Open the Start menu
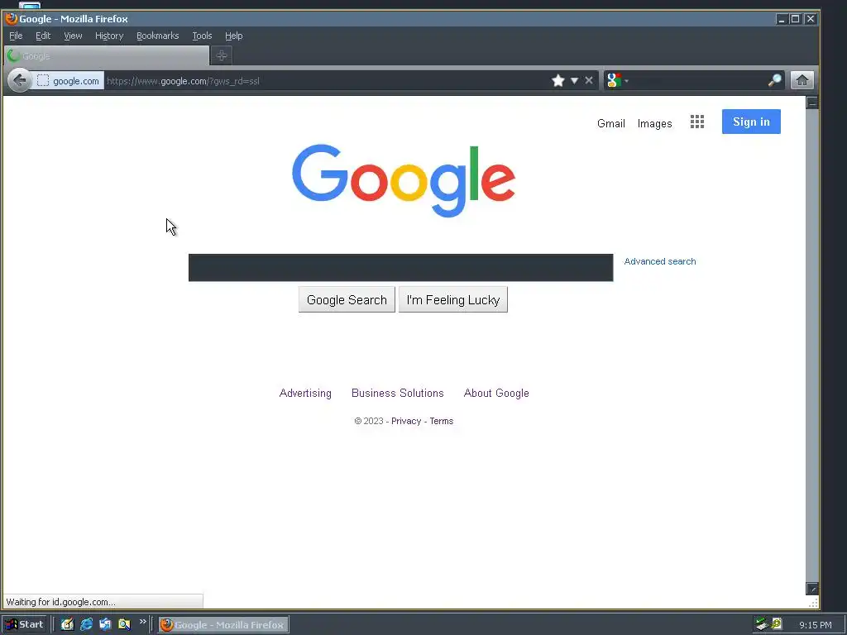847x635 pixels. [x=24, y=624]
